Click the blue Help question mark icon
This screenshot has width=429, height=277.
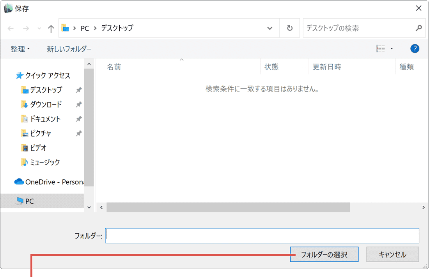(x=415, y=48)
